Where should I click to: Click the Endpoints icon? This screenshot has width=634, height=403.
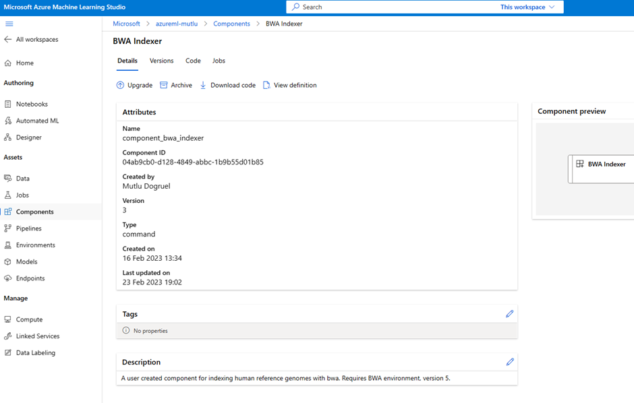point(7,278)
